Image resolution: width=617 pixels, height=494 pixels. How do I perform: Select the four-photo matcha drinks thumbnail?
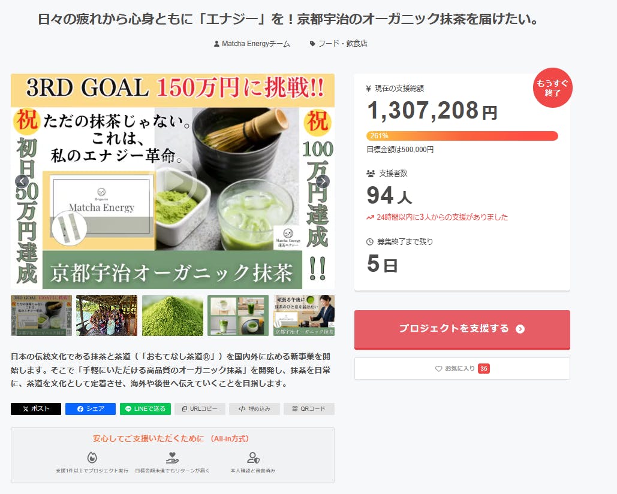[238, 316]
